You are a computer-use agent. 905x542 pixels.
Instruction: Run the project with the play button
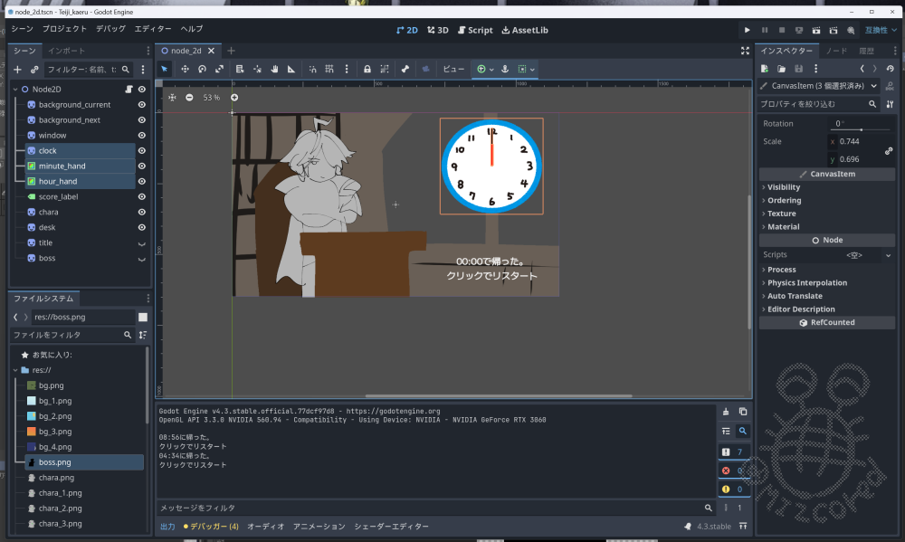[x=747, y=30]
